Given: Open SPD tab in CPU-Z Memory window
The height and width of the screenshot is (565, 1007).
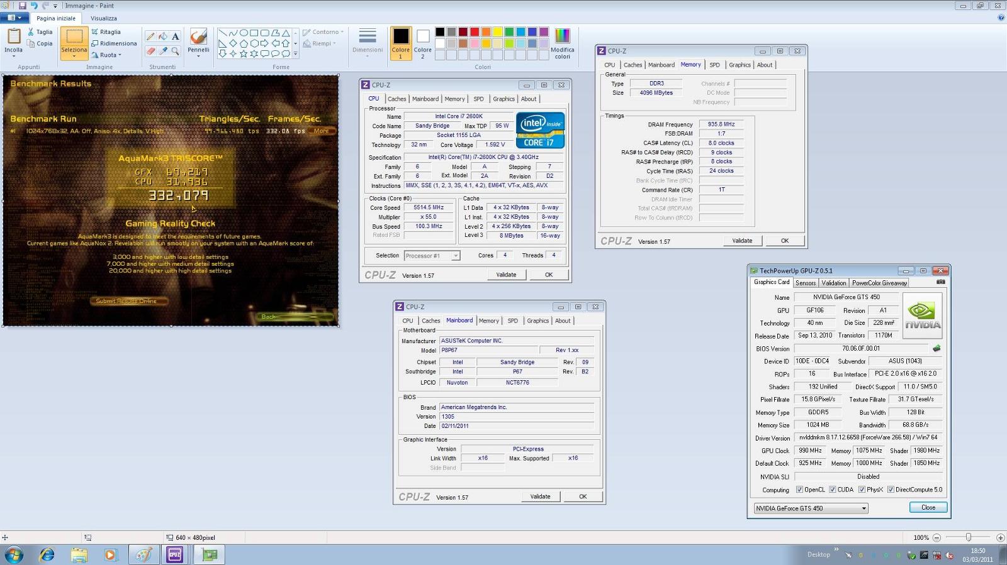Looking at the screenshot, I should 714,65.
